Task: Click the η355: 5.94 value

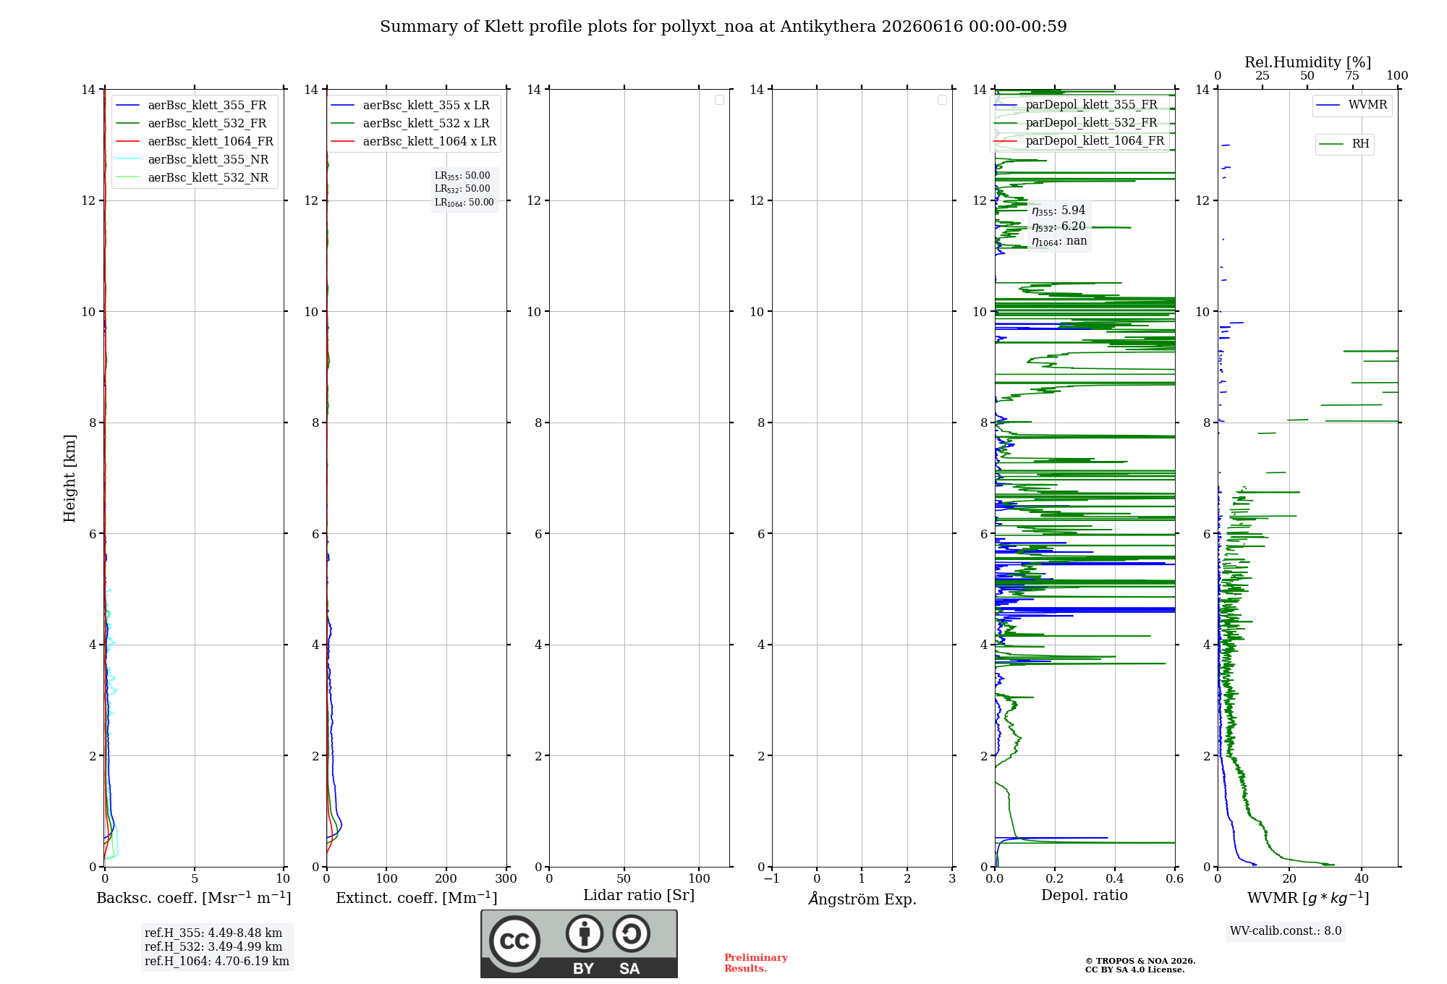Action: click(x=1058, y=211)
